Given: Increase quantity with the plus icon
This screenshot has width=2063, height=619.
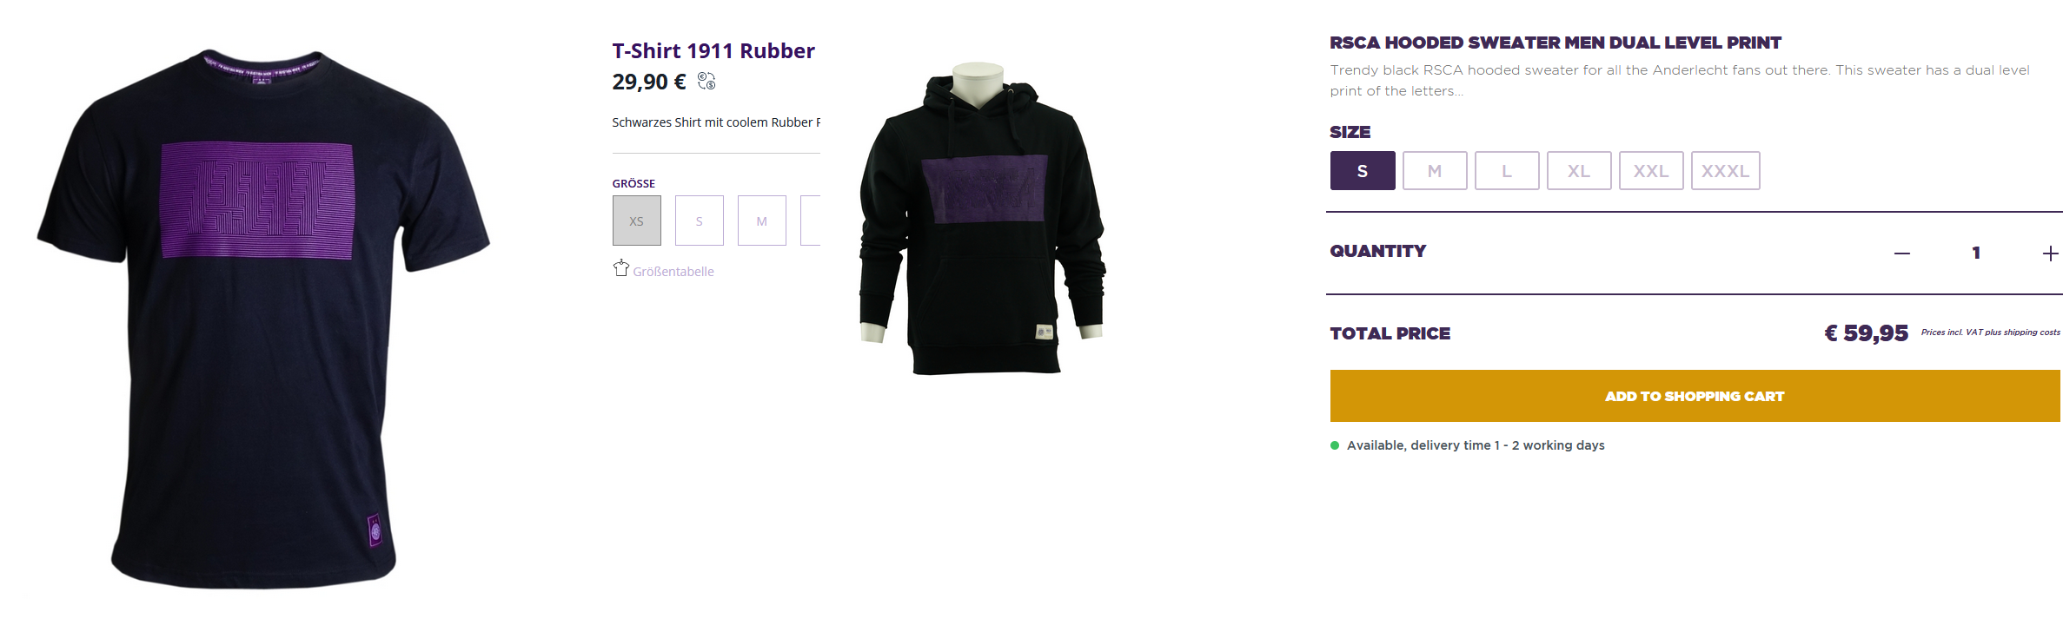Looking at the screenshot, I should coord(2050,254).
